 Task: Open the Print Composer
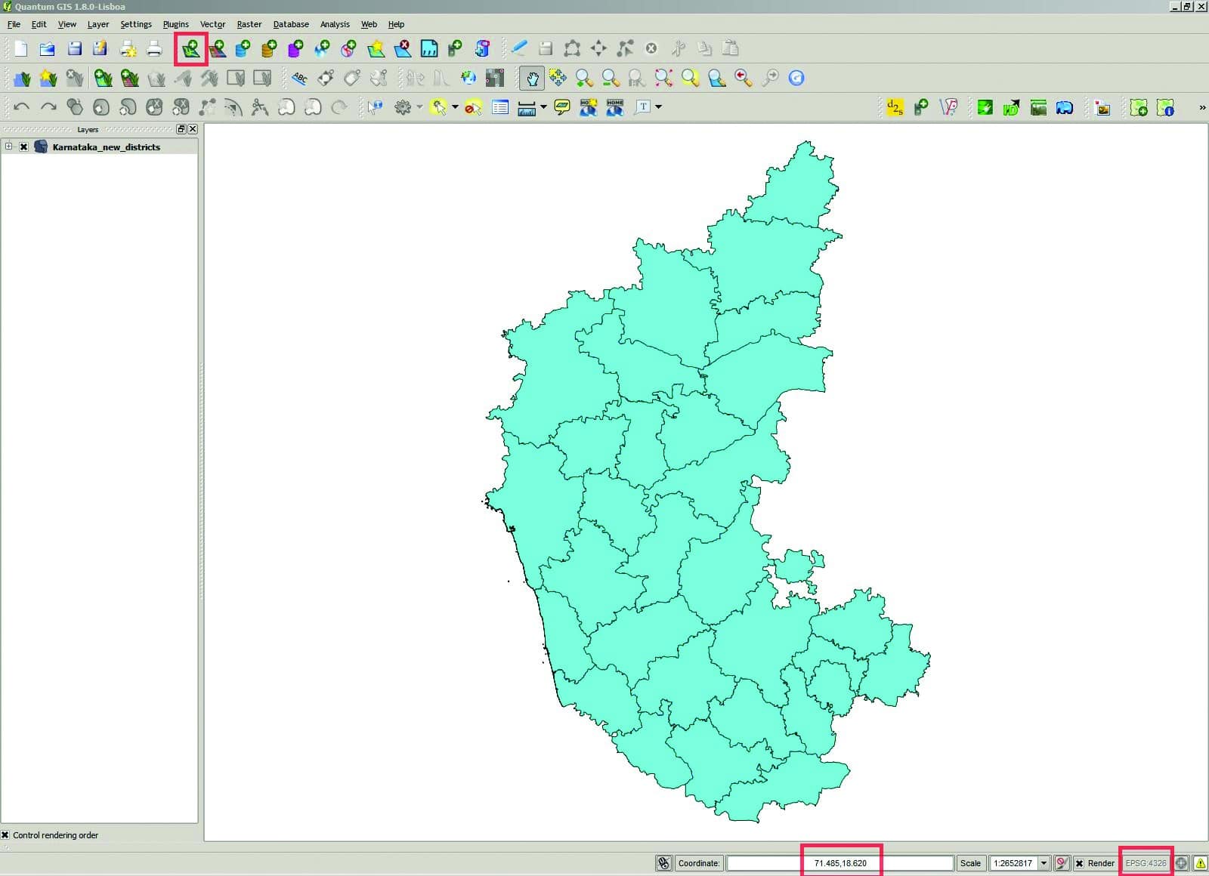pos(128,48)
